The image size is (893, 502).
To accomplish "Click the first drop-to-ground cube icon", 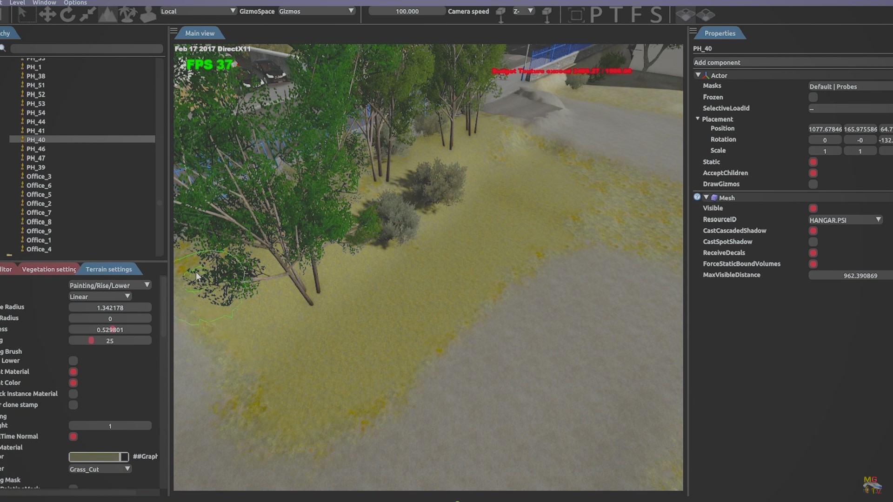I will (x=501, y=14).
